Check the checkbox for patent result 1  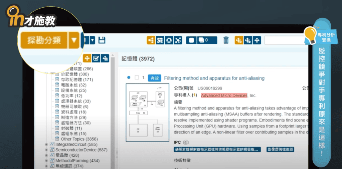(137, 78)
